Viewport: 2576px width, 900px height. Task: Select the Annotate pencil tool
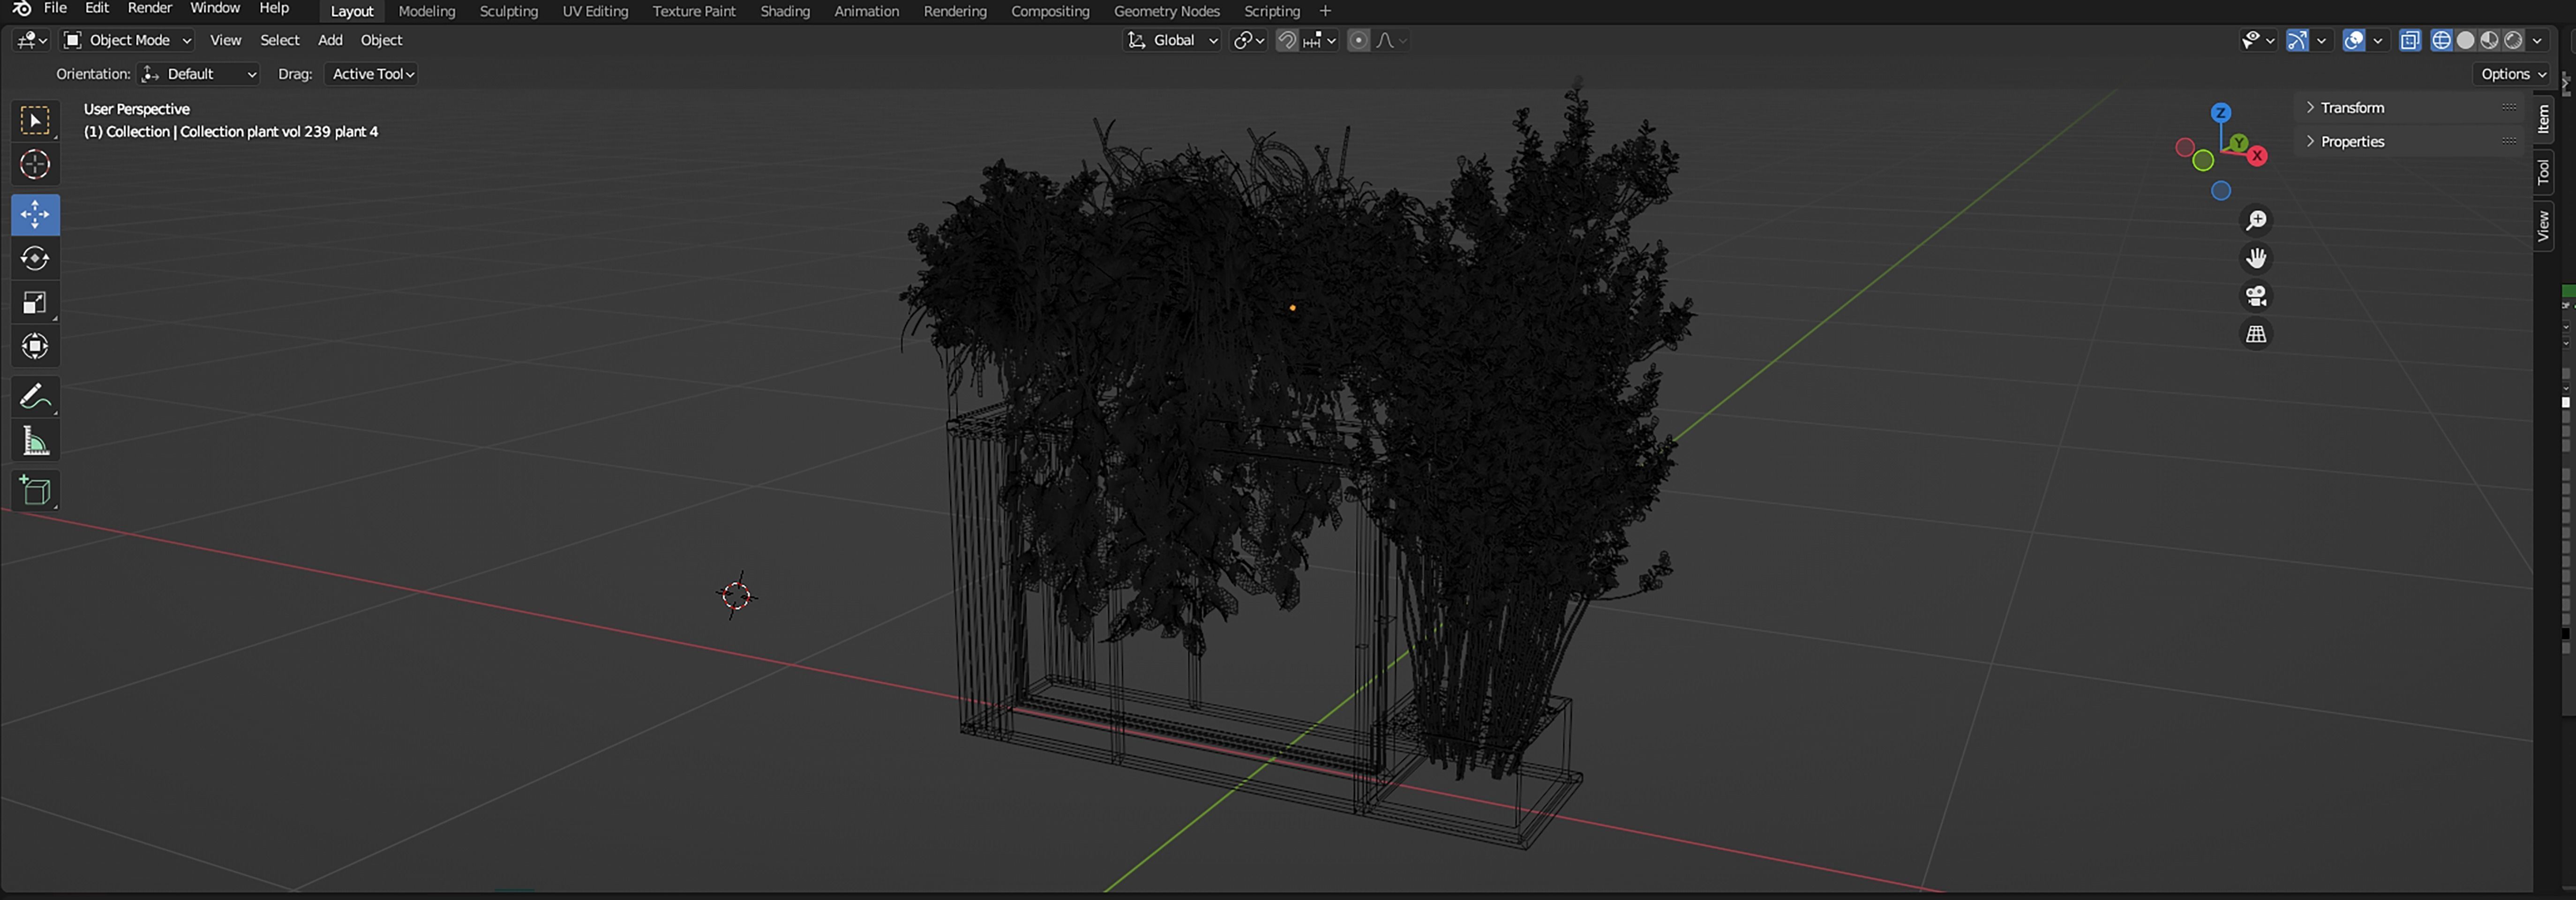[x=35, y=397]
